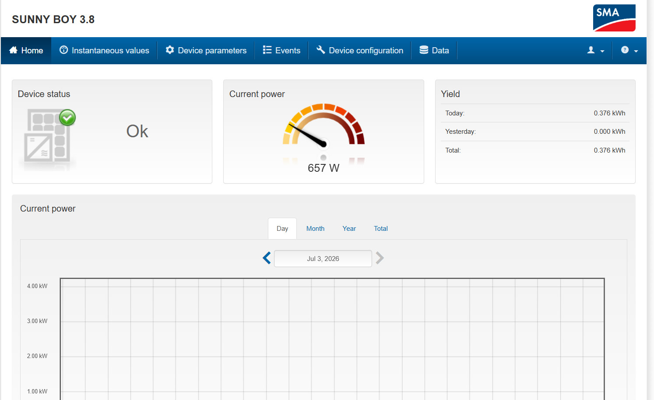
Task: Select the Day chart tab
Action: [282, 228]
